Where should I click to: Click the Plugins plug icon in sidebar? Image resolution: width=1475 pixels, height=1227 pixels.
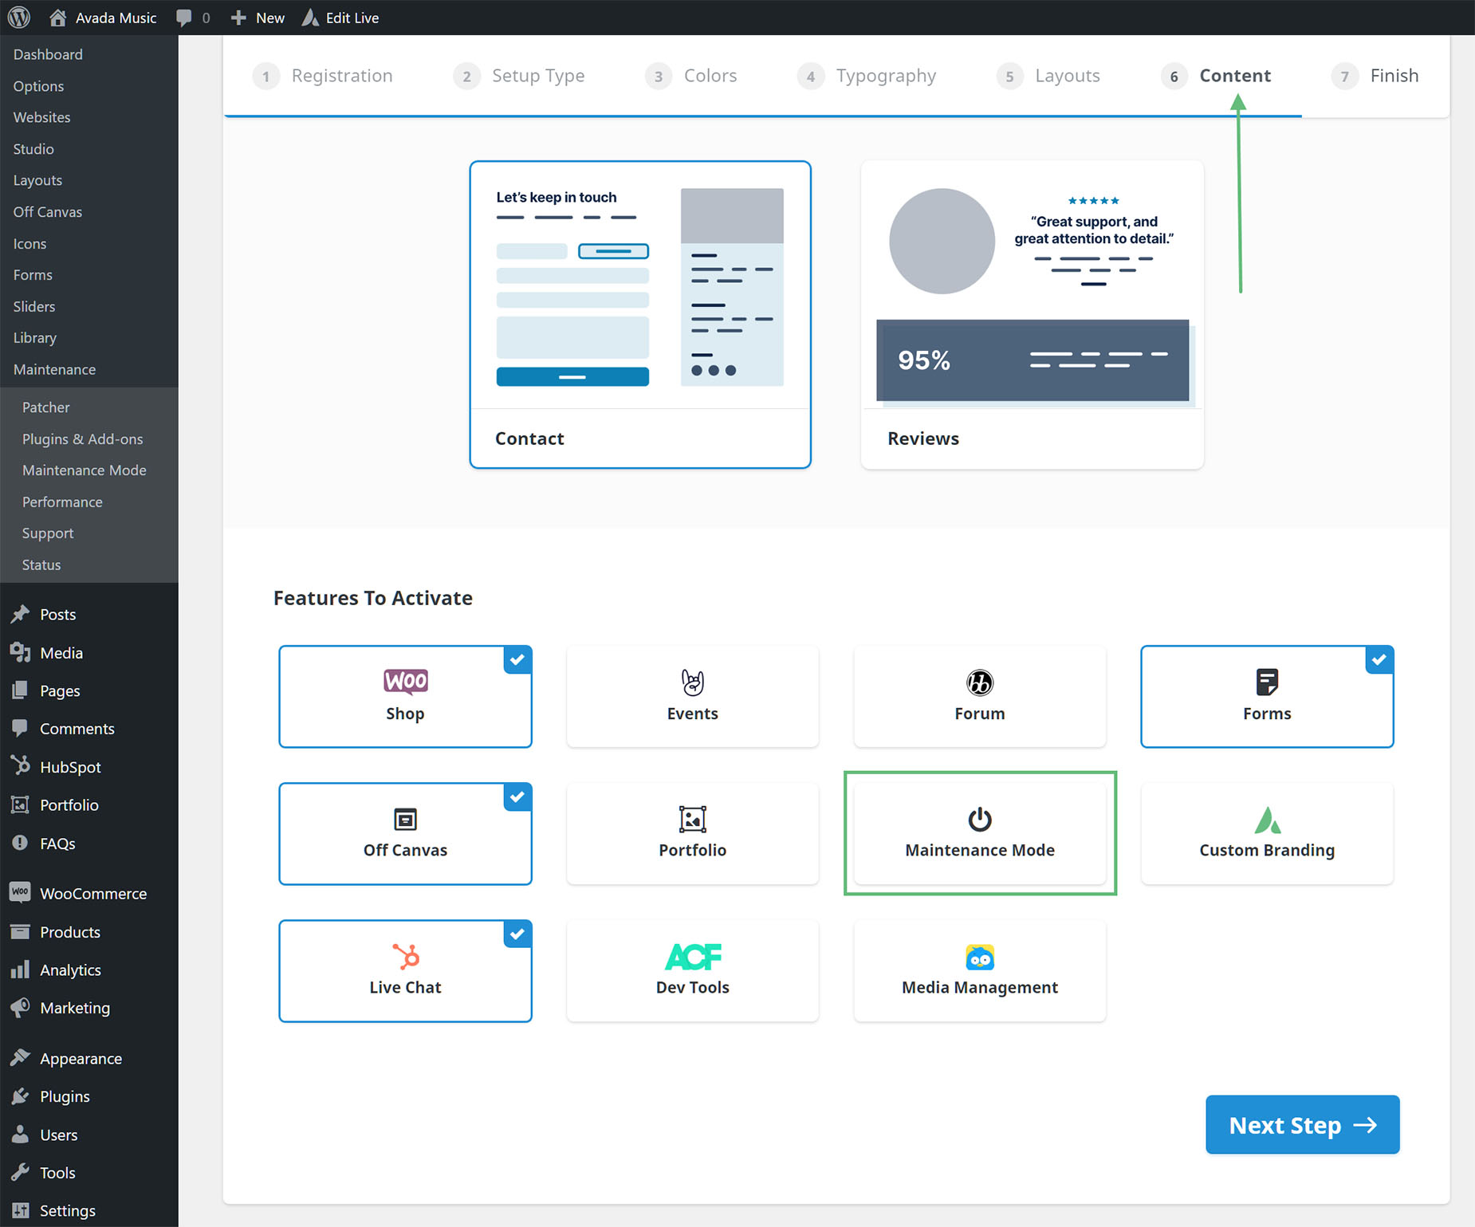point(20,1096)
